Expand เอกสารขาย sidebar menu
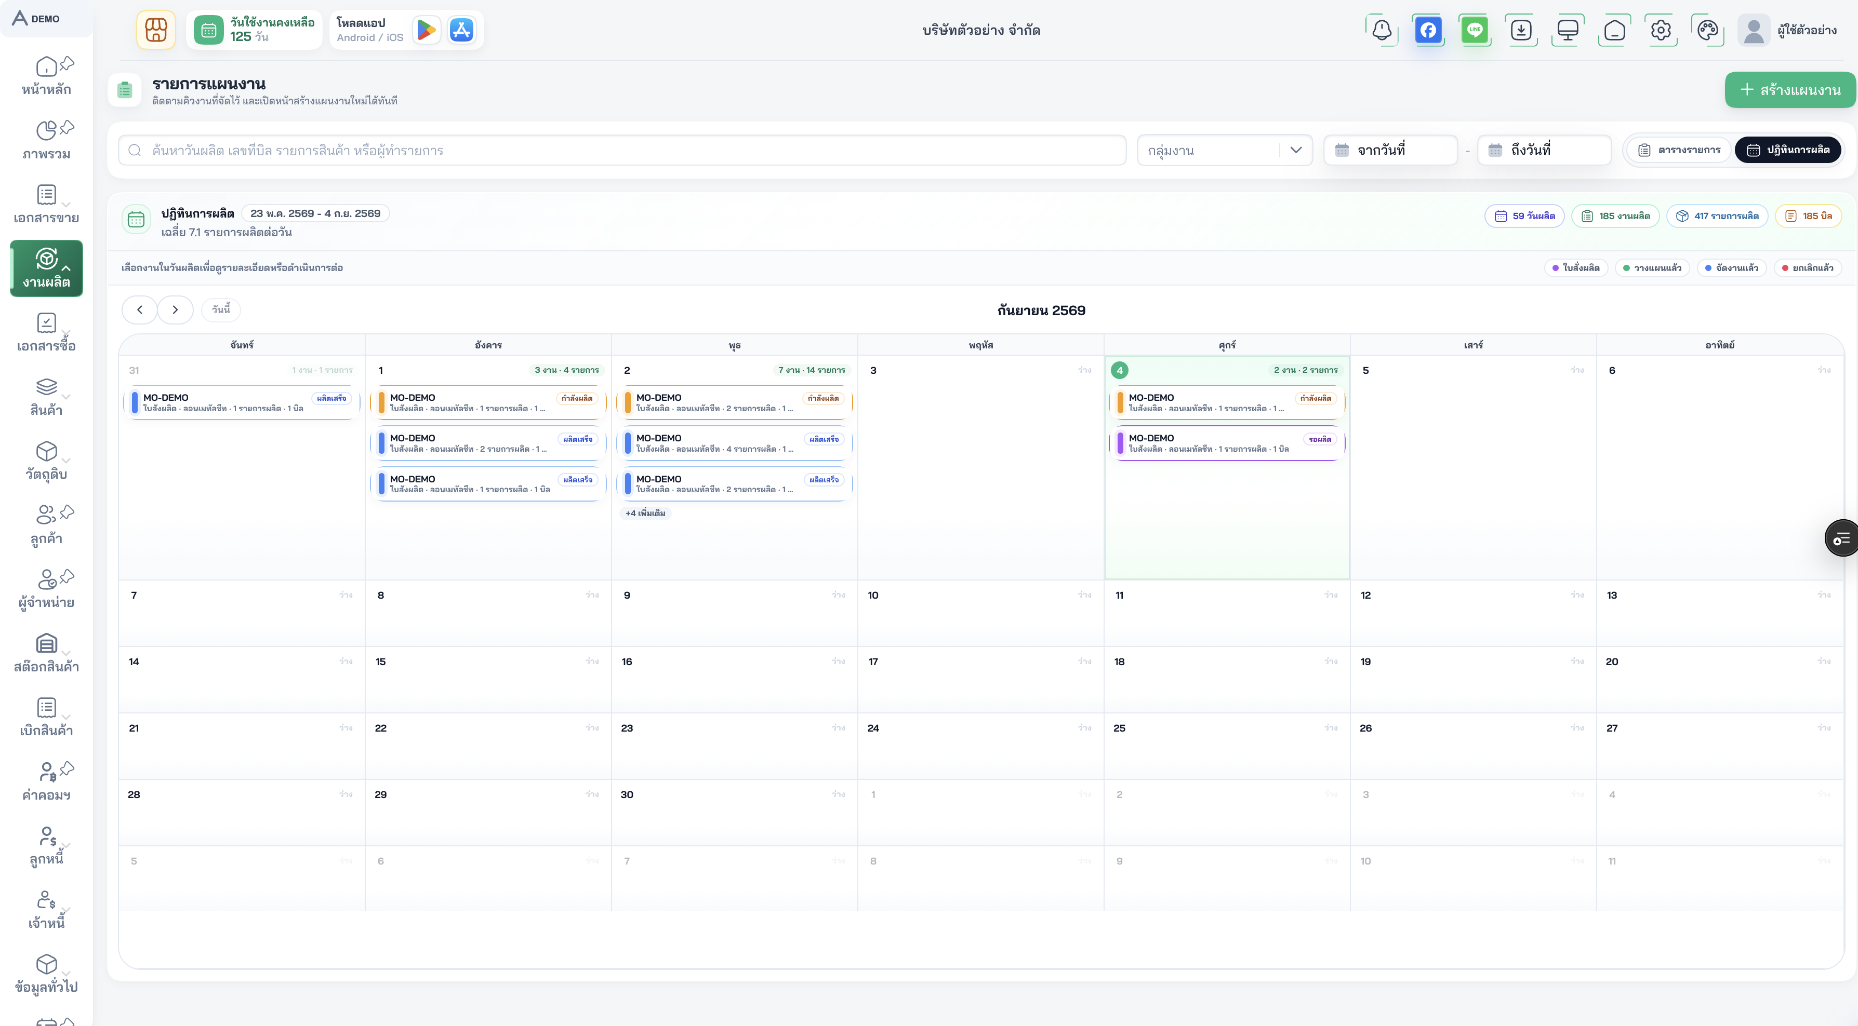1858x1026 pixels. click(46, 205)
